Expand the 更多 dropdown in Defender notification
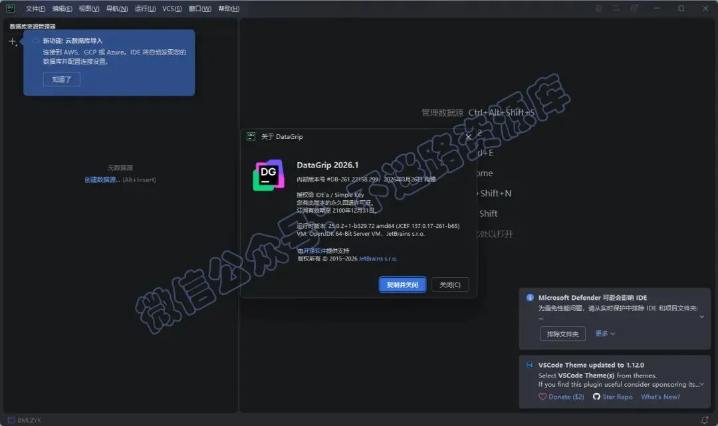 [605, 334]
